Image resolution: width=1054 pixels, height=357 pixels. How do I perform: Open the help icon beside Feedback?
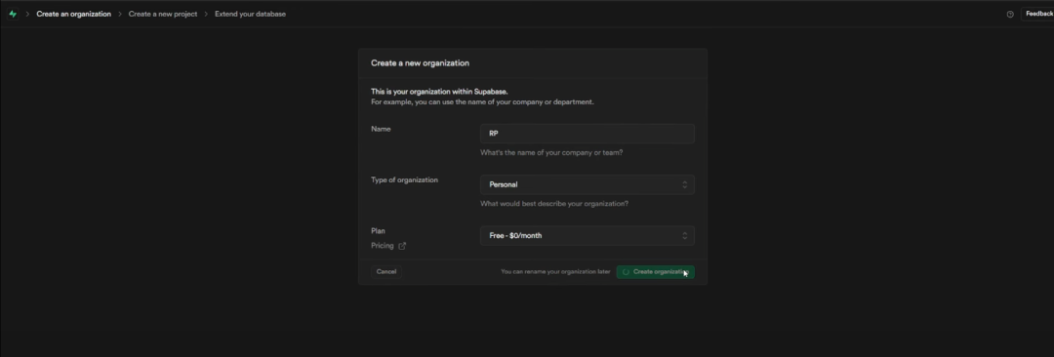1010,14
